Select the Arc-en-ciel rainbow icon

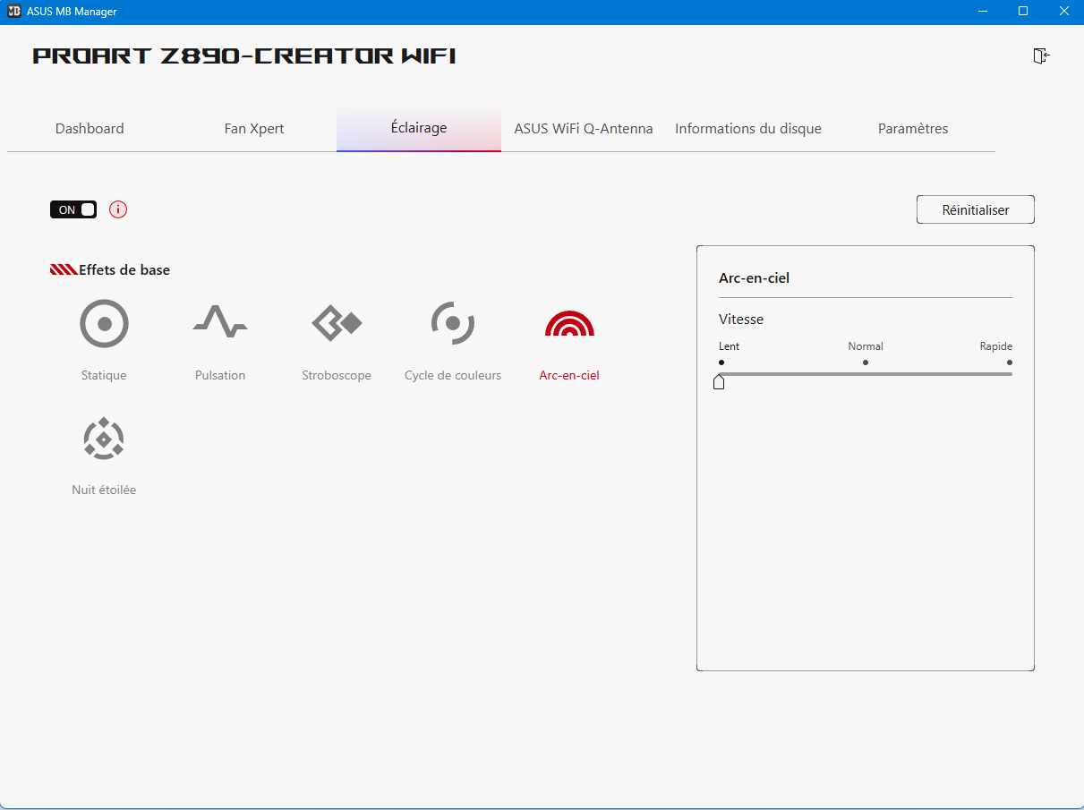point(569,324)
